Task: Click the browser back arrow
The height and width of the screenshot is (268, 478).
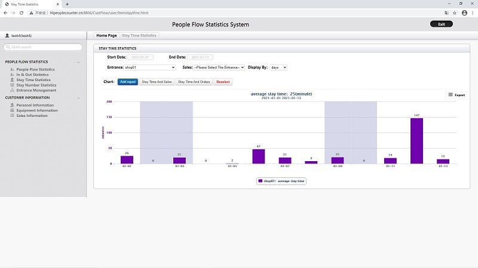Action: pos(5,13)
